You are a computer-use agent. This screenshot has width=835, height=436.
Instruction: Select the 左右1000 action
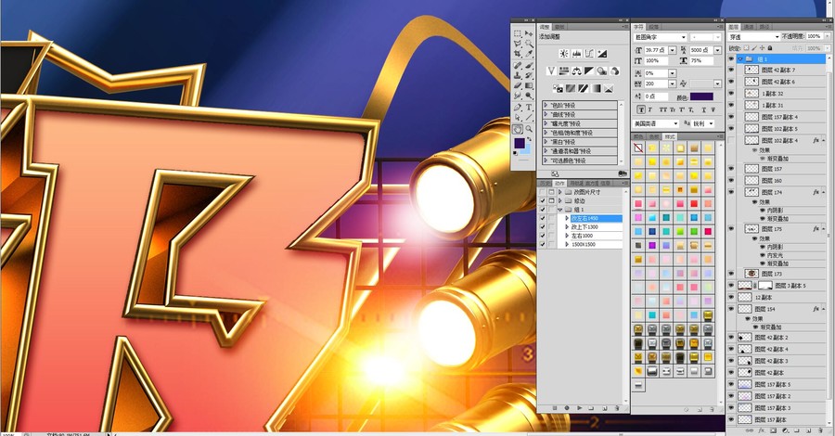tap(597, 236)
